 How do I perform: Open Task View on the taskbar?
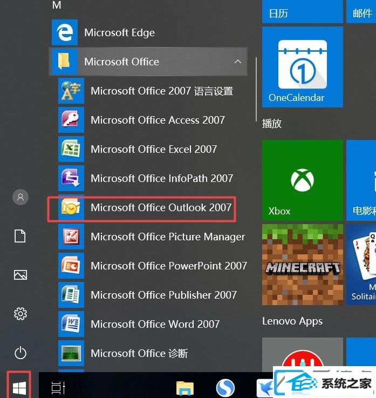[x=58, y=388]
